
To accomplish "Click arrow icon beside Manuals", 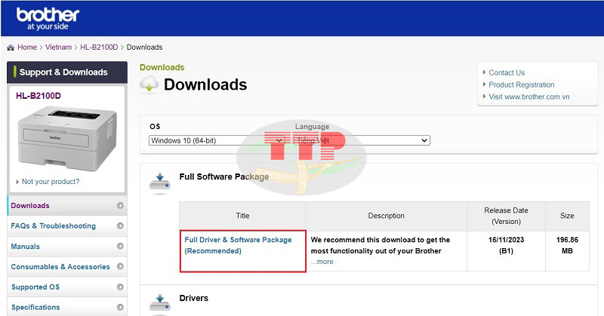I will [120, 246].
